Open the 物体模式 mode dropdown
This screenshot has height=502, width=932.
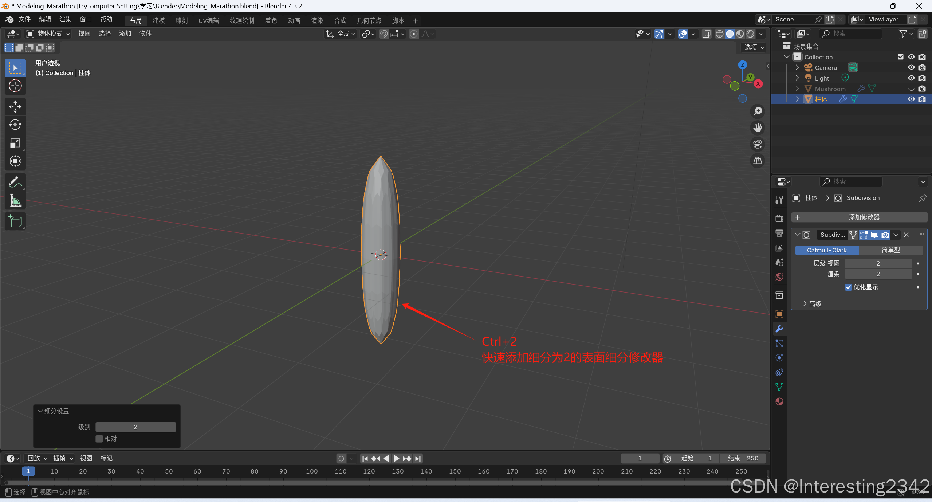click(x=49, y=34)
